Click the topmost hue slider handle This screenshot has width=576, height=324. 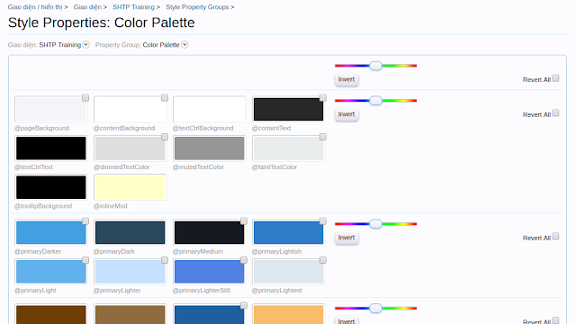(375, 66)
